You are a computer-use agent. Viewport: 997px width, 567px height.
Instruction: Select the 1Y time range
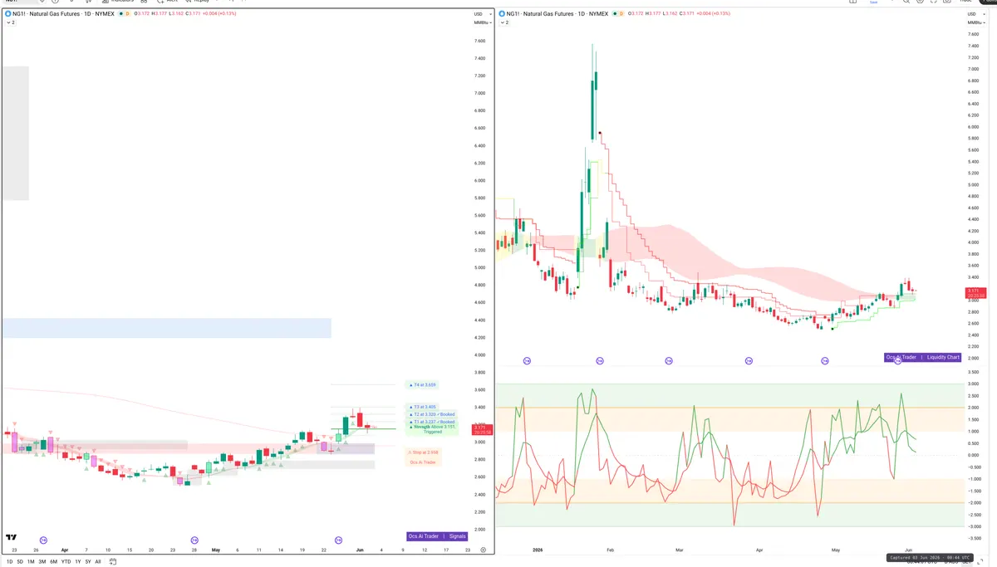(77, 561)
